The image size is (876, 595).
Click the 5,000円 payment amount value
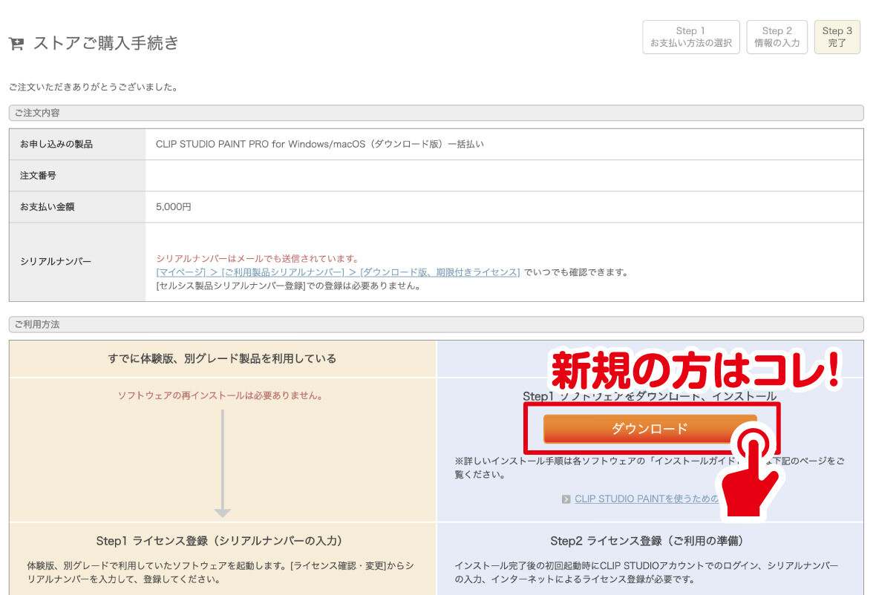174,207
